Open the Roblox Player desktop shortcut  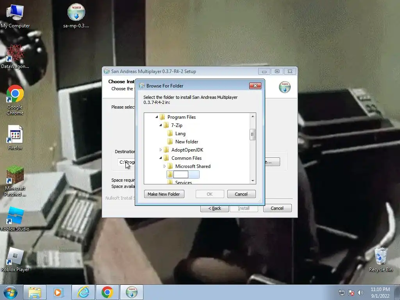[15, 260]
